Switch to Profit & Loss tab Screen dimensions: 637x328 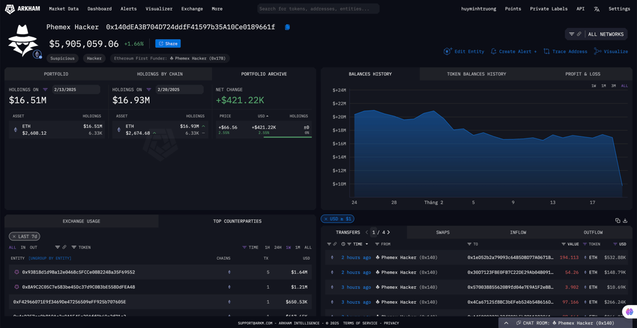coord(582,74)
